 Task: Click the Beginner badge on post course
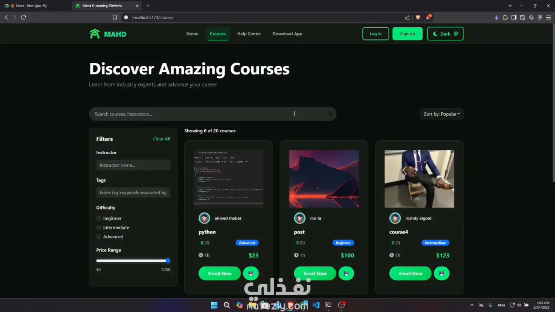click(x=343, y=243)
